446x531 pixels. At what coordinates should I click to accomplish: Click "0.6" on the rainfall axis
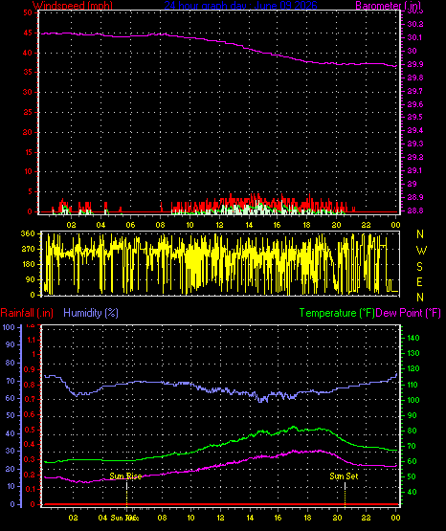pos(30,414)
